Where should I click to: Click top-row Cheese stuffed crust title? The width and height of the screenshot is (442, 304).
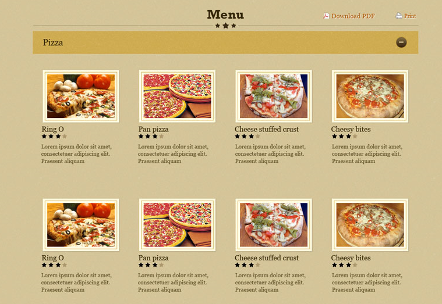coord(267,129)
